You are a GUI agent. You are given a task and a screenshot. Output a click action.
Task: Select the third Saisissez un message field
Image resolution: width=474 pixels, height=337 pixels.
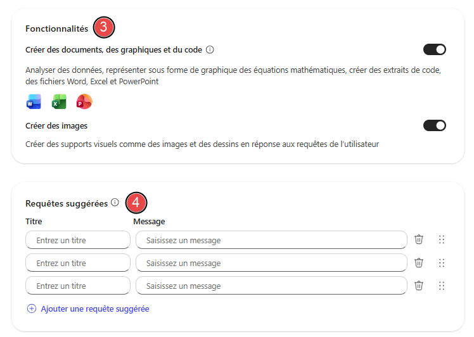[271, 286]
